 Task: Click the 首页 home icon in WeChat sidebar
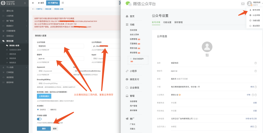click(x=127, y=16)
